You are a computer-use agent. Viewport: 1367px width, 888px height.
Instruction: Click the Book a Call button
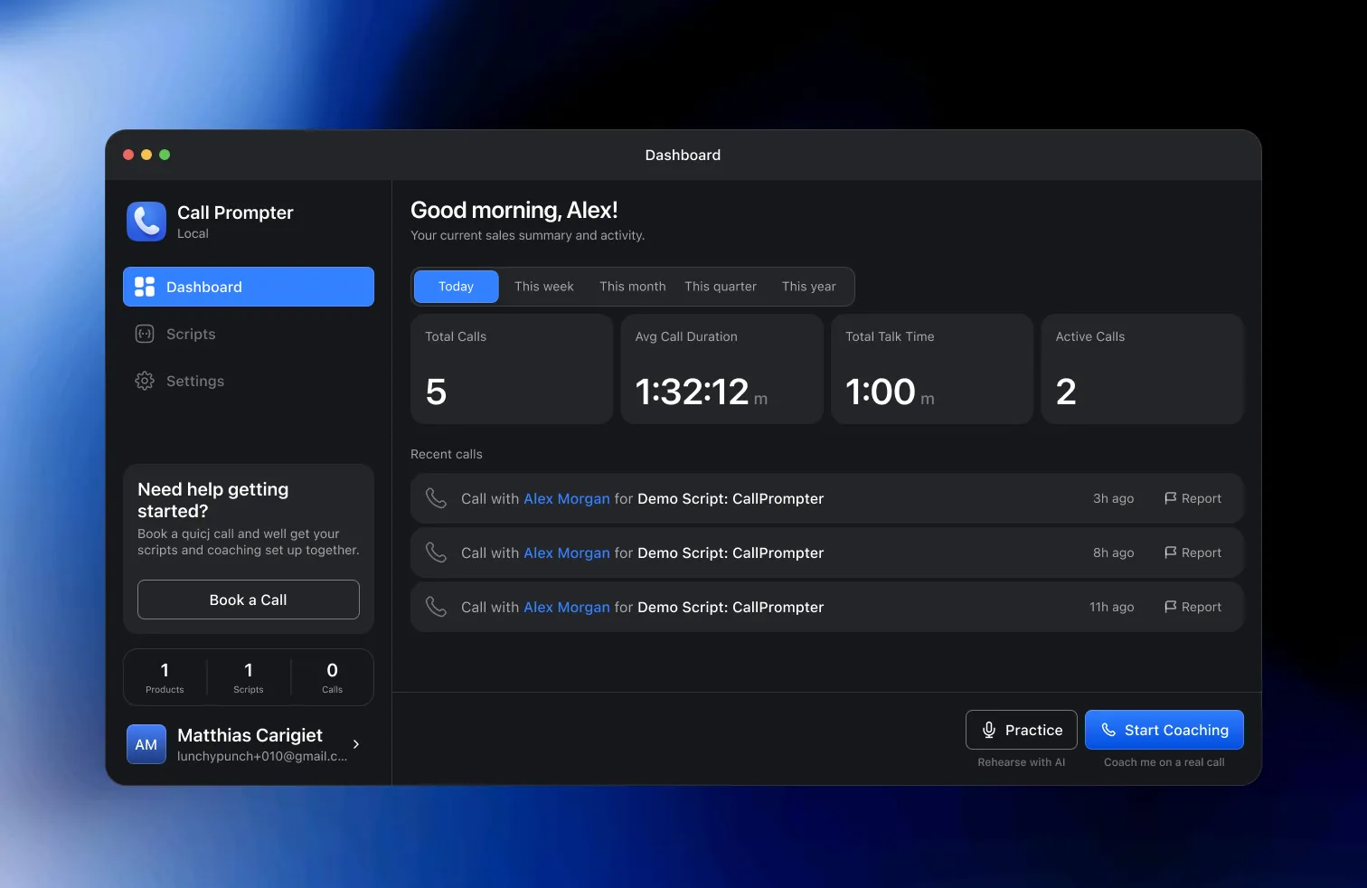(x=249, y=600)
